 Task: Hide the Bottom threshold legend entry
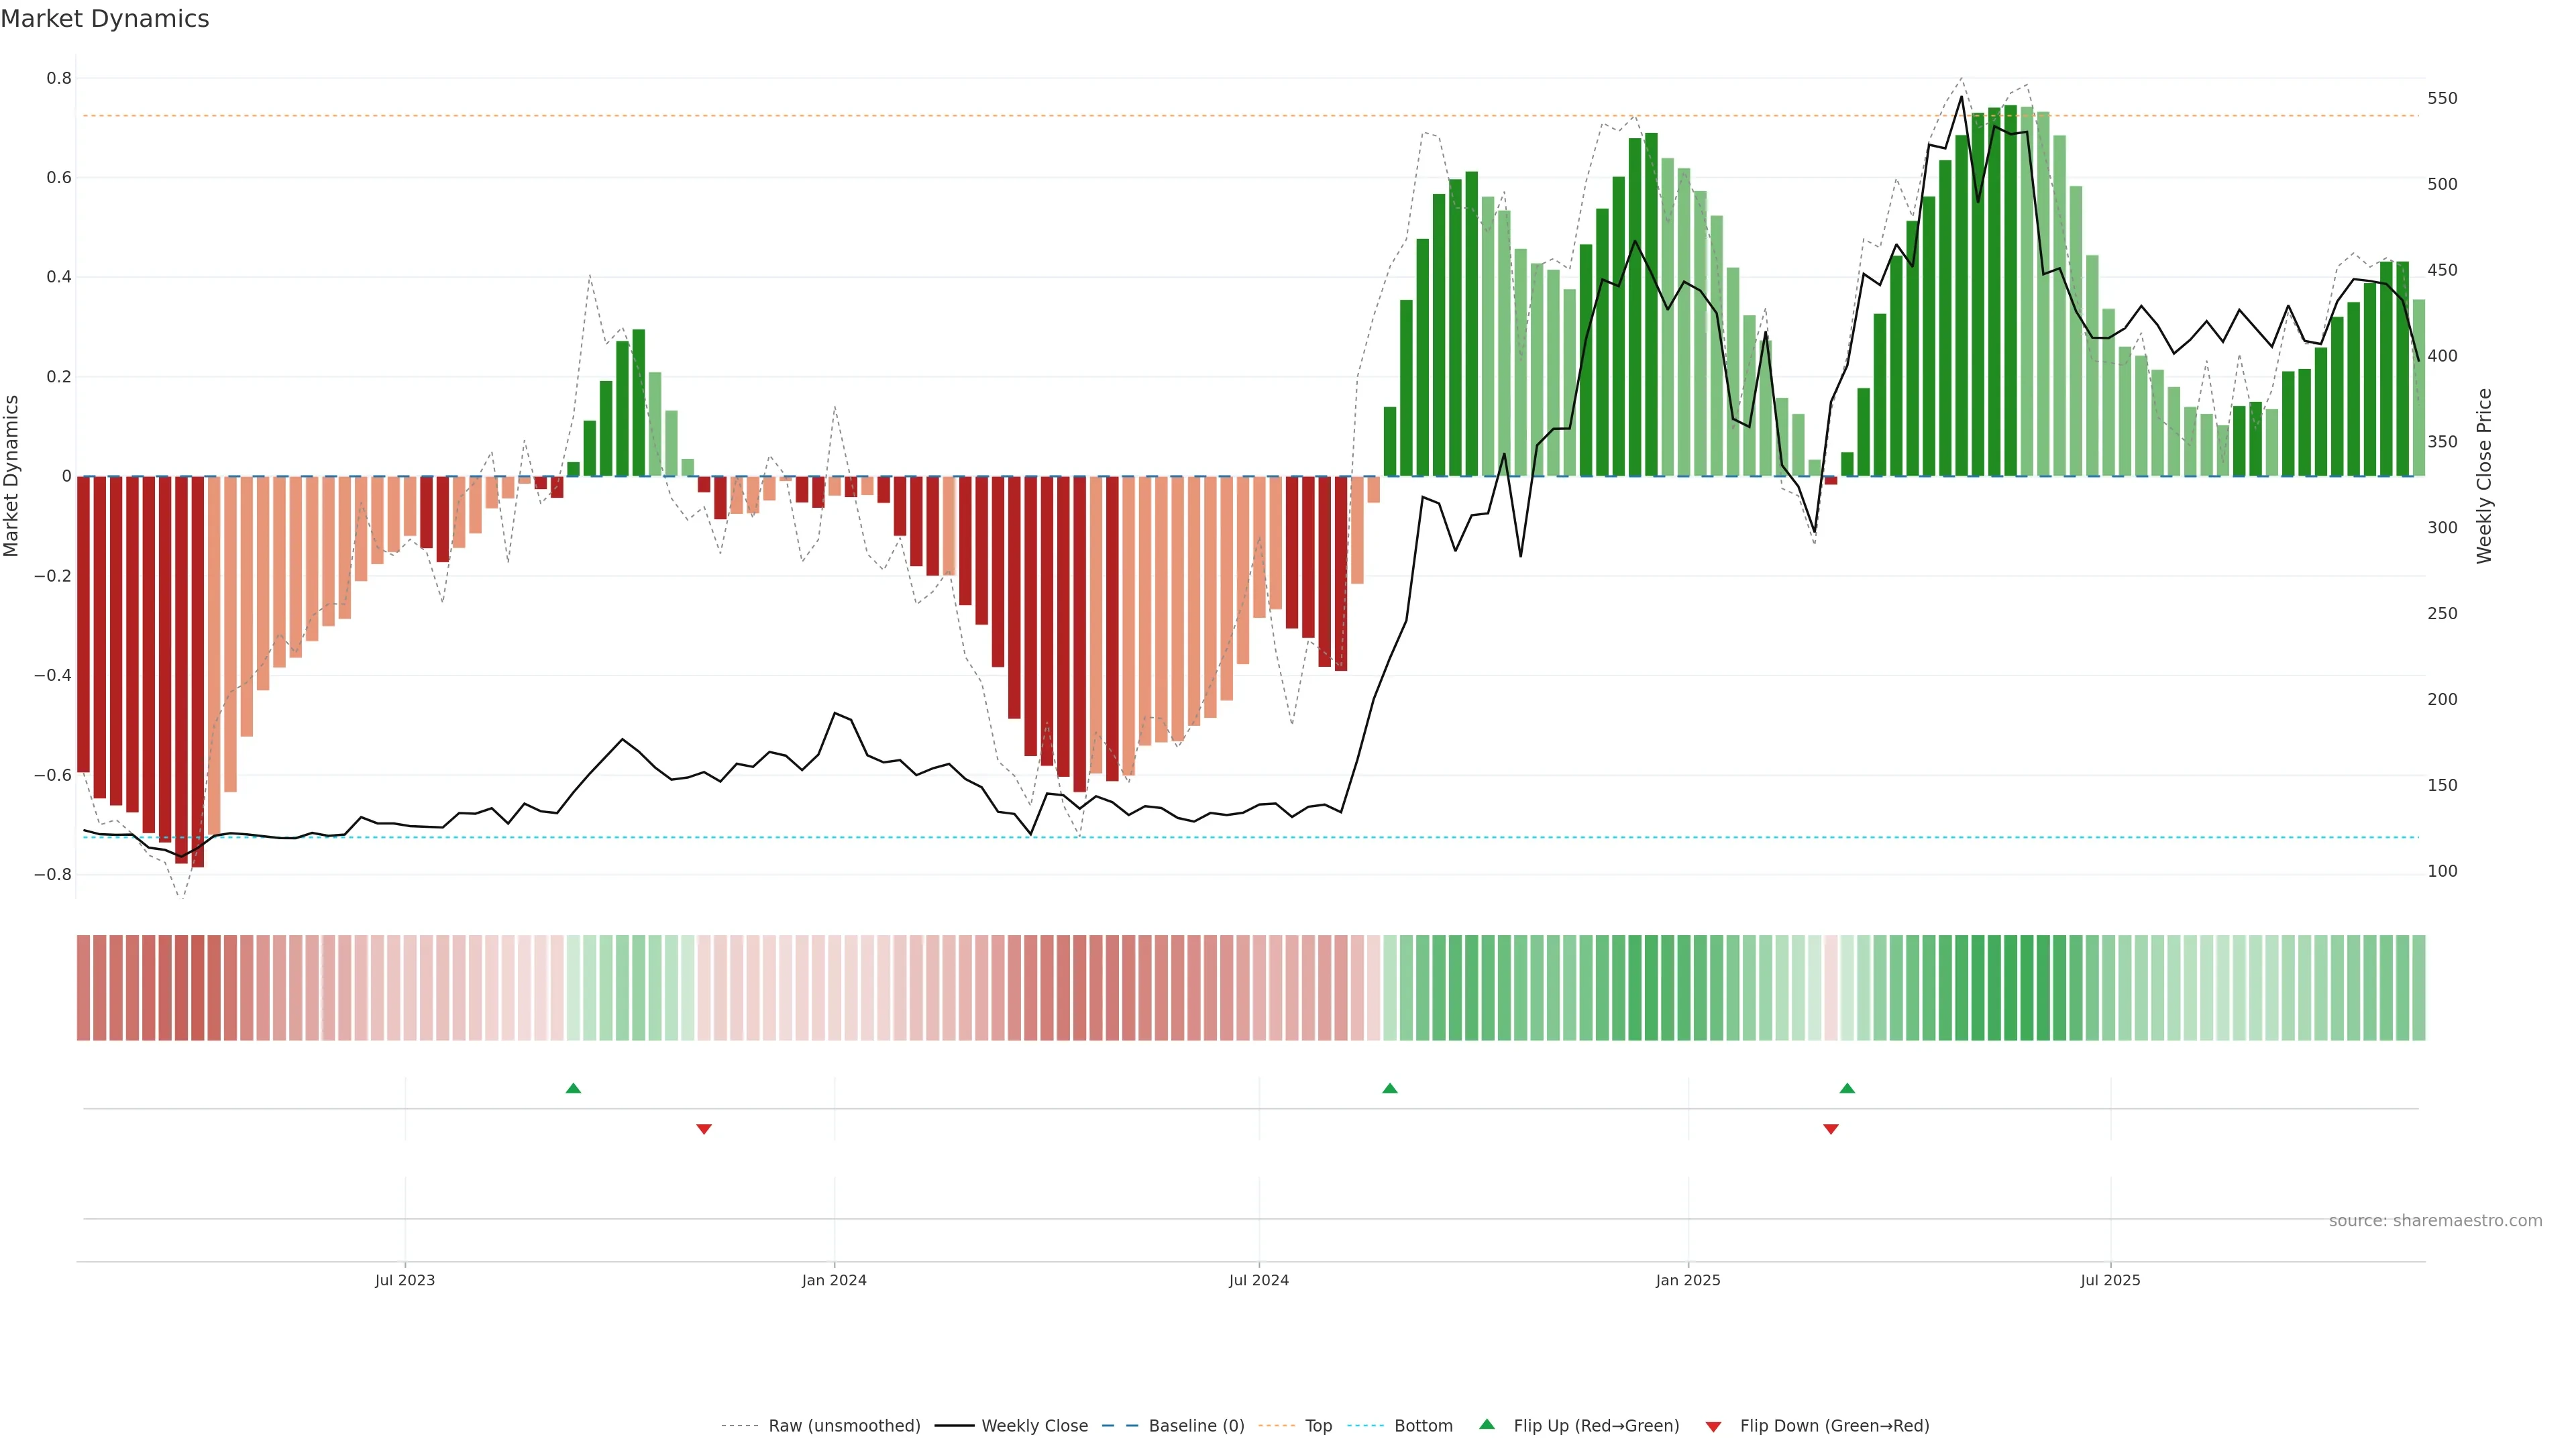click(x=1423, y=1426)
